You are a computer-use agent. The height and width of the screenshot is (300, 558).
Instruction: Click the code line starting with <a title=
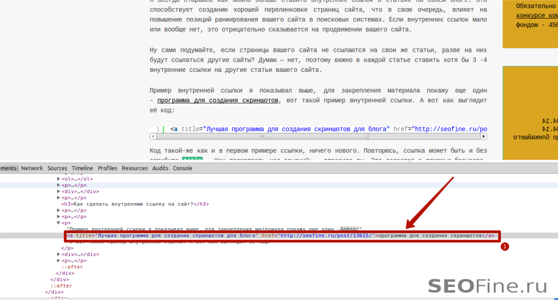click(328, 129)
